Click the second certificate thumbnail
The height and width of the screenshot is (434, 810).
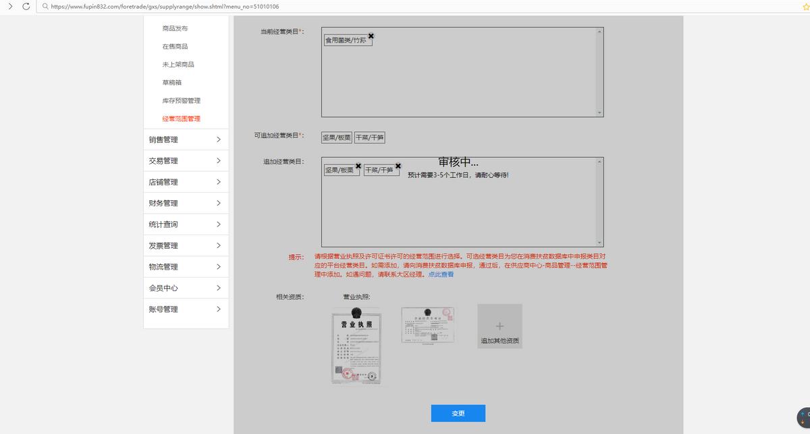[x=429, y=324]
